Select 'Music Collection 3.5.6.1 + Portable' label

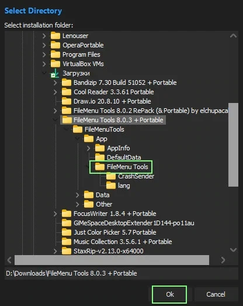(123, 242)
